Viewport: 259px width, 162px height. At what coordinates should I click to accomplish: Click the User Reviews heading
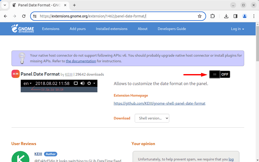tap(24, 144)
